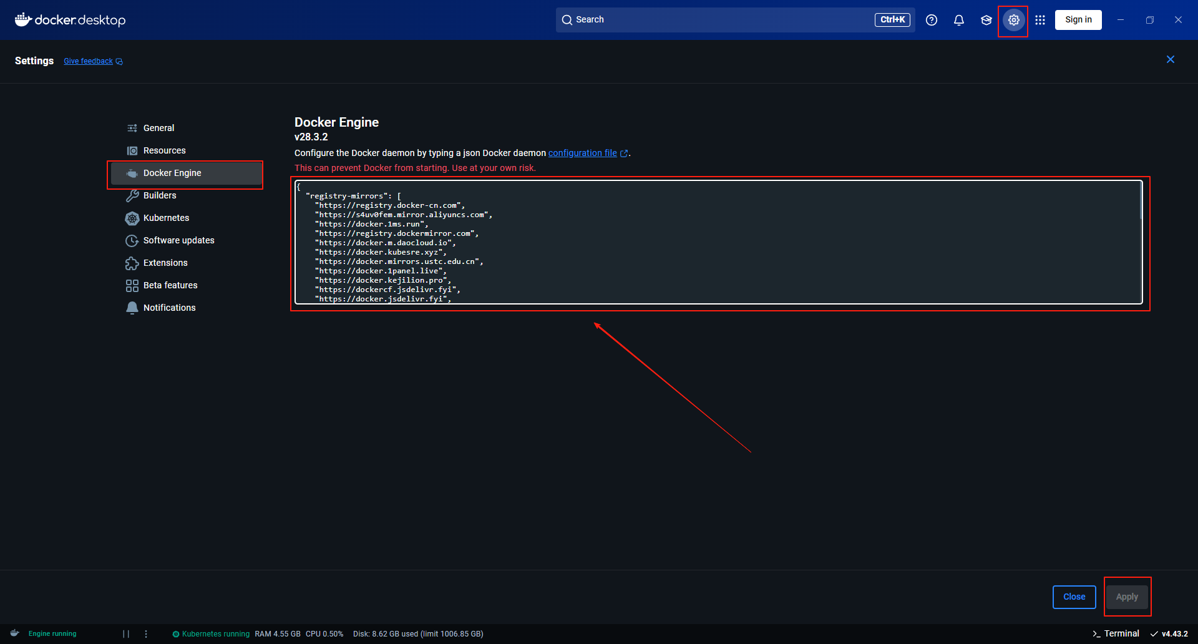Click the Search field in top bar
1198x644 pixels.
[x=735, y=20]
